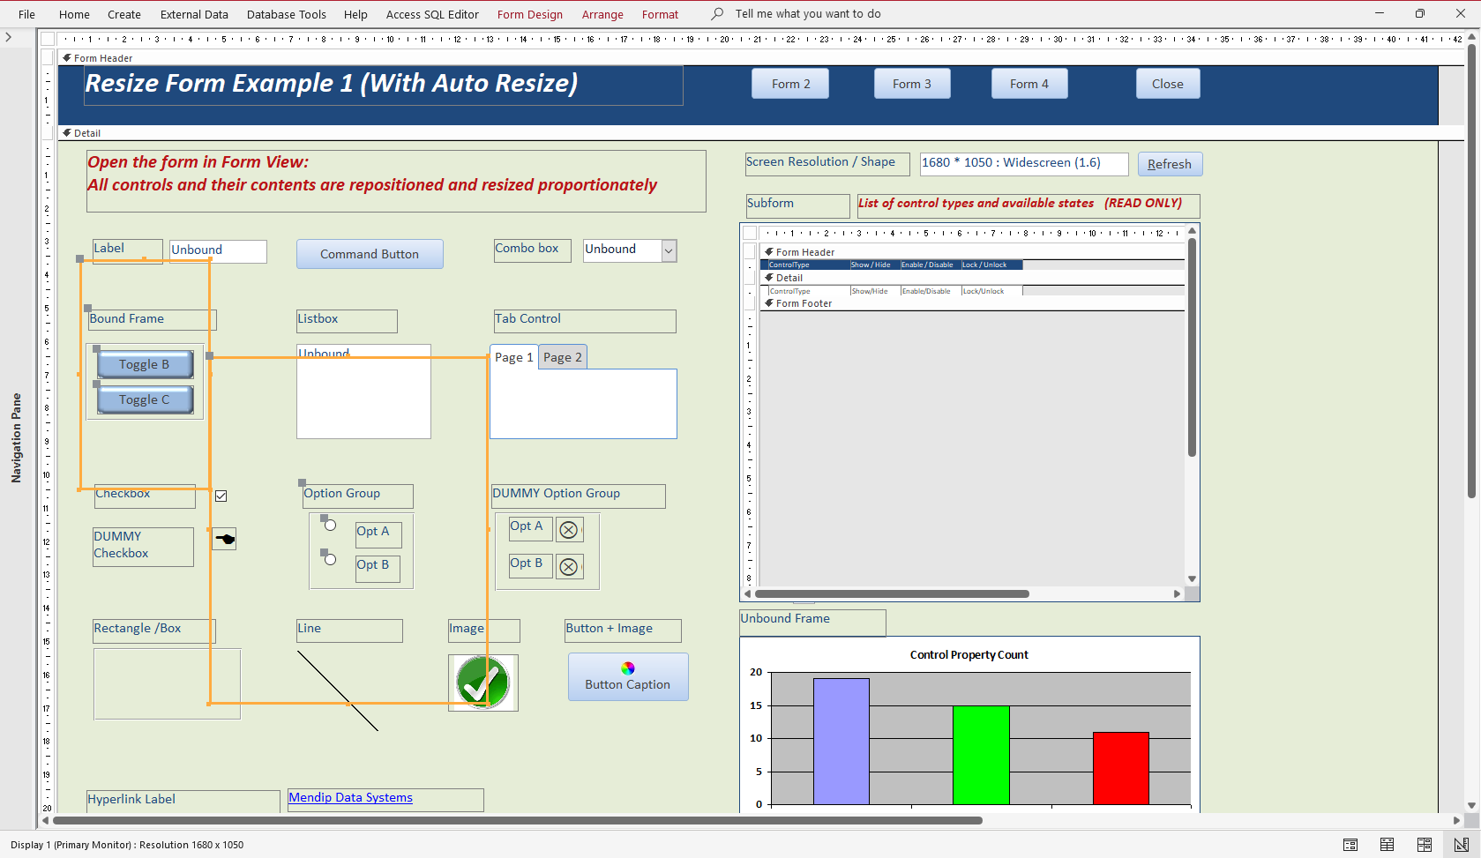This screenshot has height=858, width=1481.
Task: Select the green checkmark image control
Action: click(x=482, y=683)
